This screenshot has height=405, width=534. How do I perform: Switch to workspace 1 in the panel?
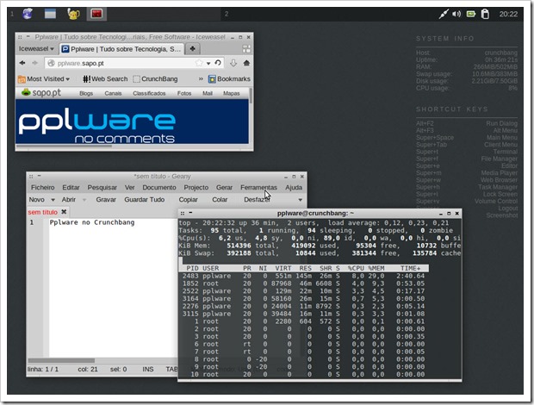12,14
